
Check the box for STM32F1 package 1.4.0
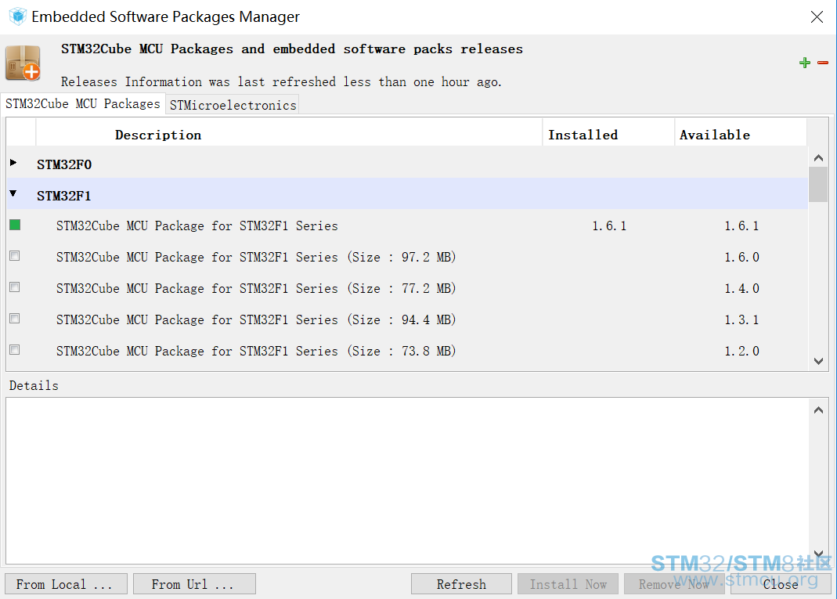[x=15, y=287]
